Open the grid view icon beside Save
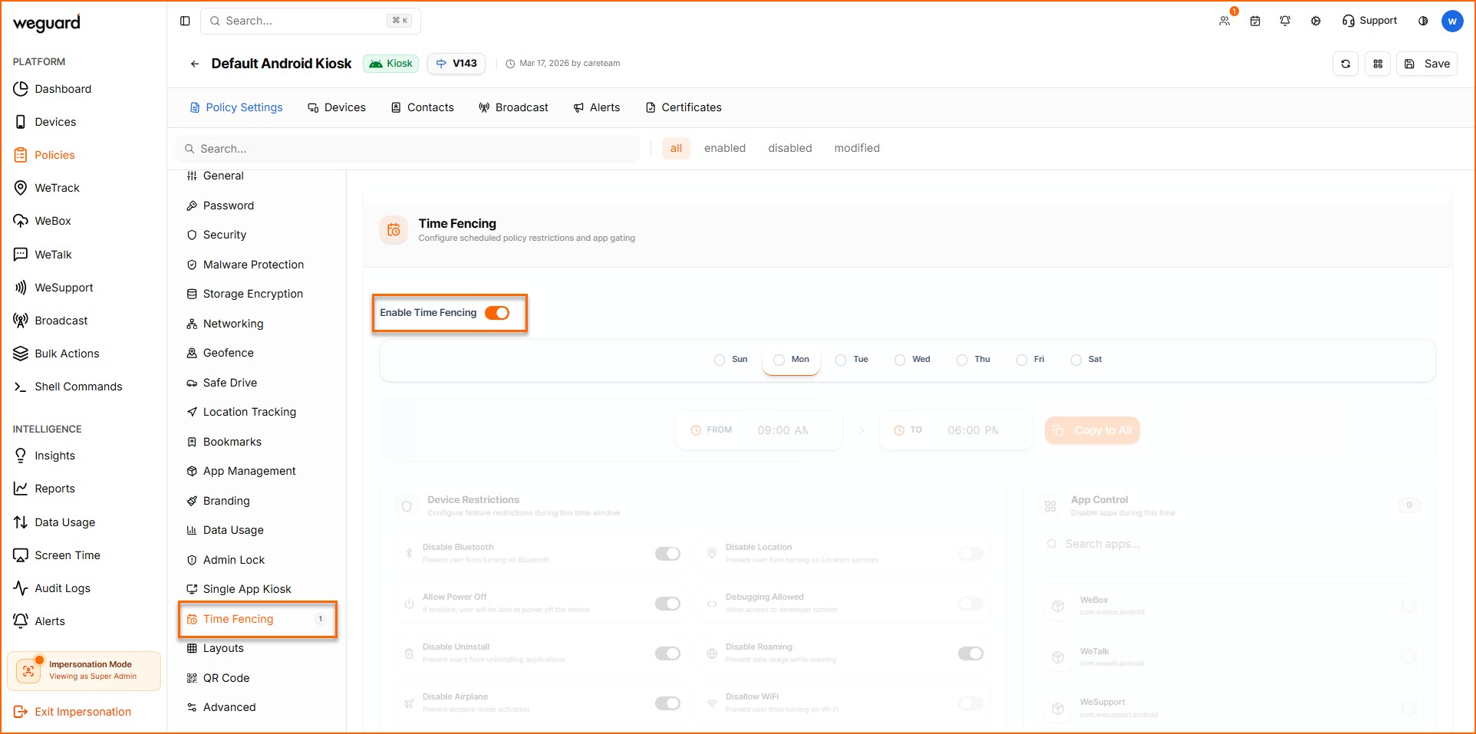Viewport: 1476px width, 734px height. 1378,64
